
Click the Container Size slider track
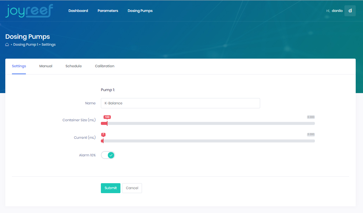coord(208,123)
